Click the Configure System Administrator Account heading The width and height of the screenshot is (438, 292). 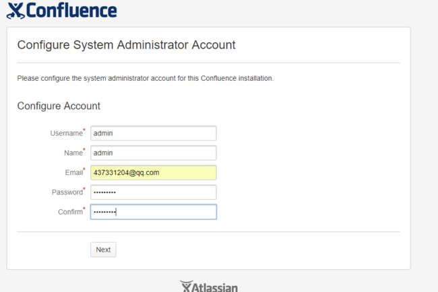coord(127,45)
